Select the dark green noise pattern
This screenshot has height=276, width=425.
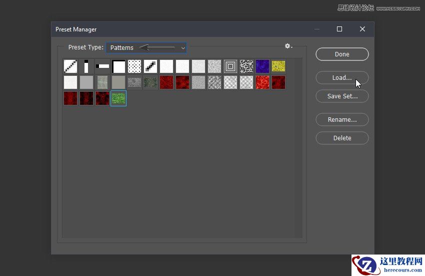[150, 82]
